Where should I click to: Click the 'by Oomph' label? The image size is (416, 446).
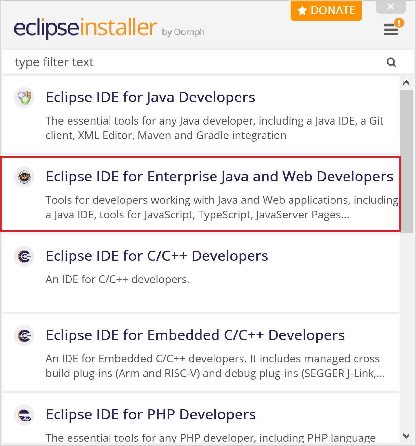[x=183, y=32]
